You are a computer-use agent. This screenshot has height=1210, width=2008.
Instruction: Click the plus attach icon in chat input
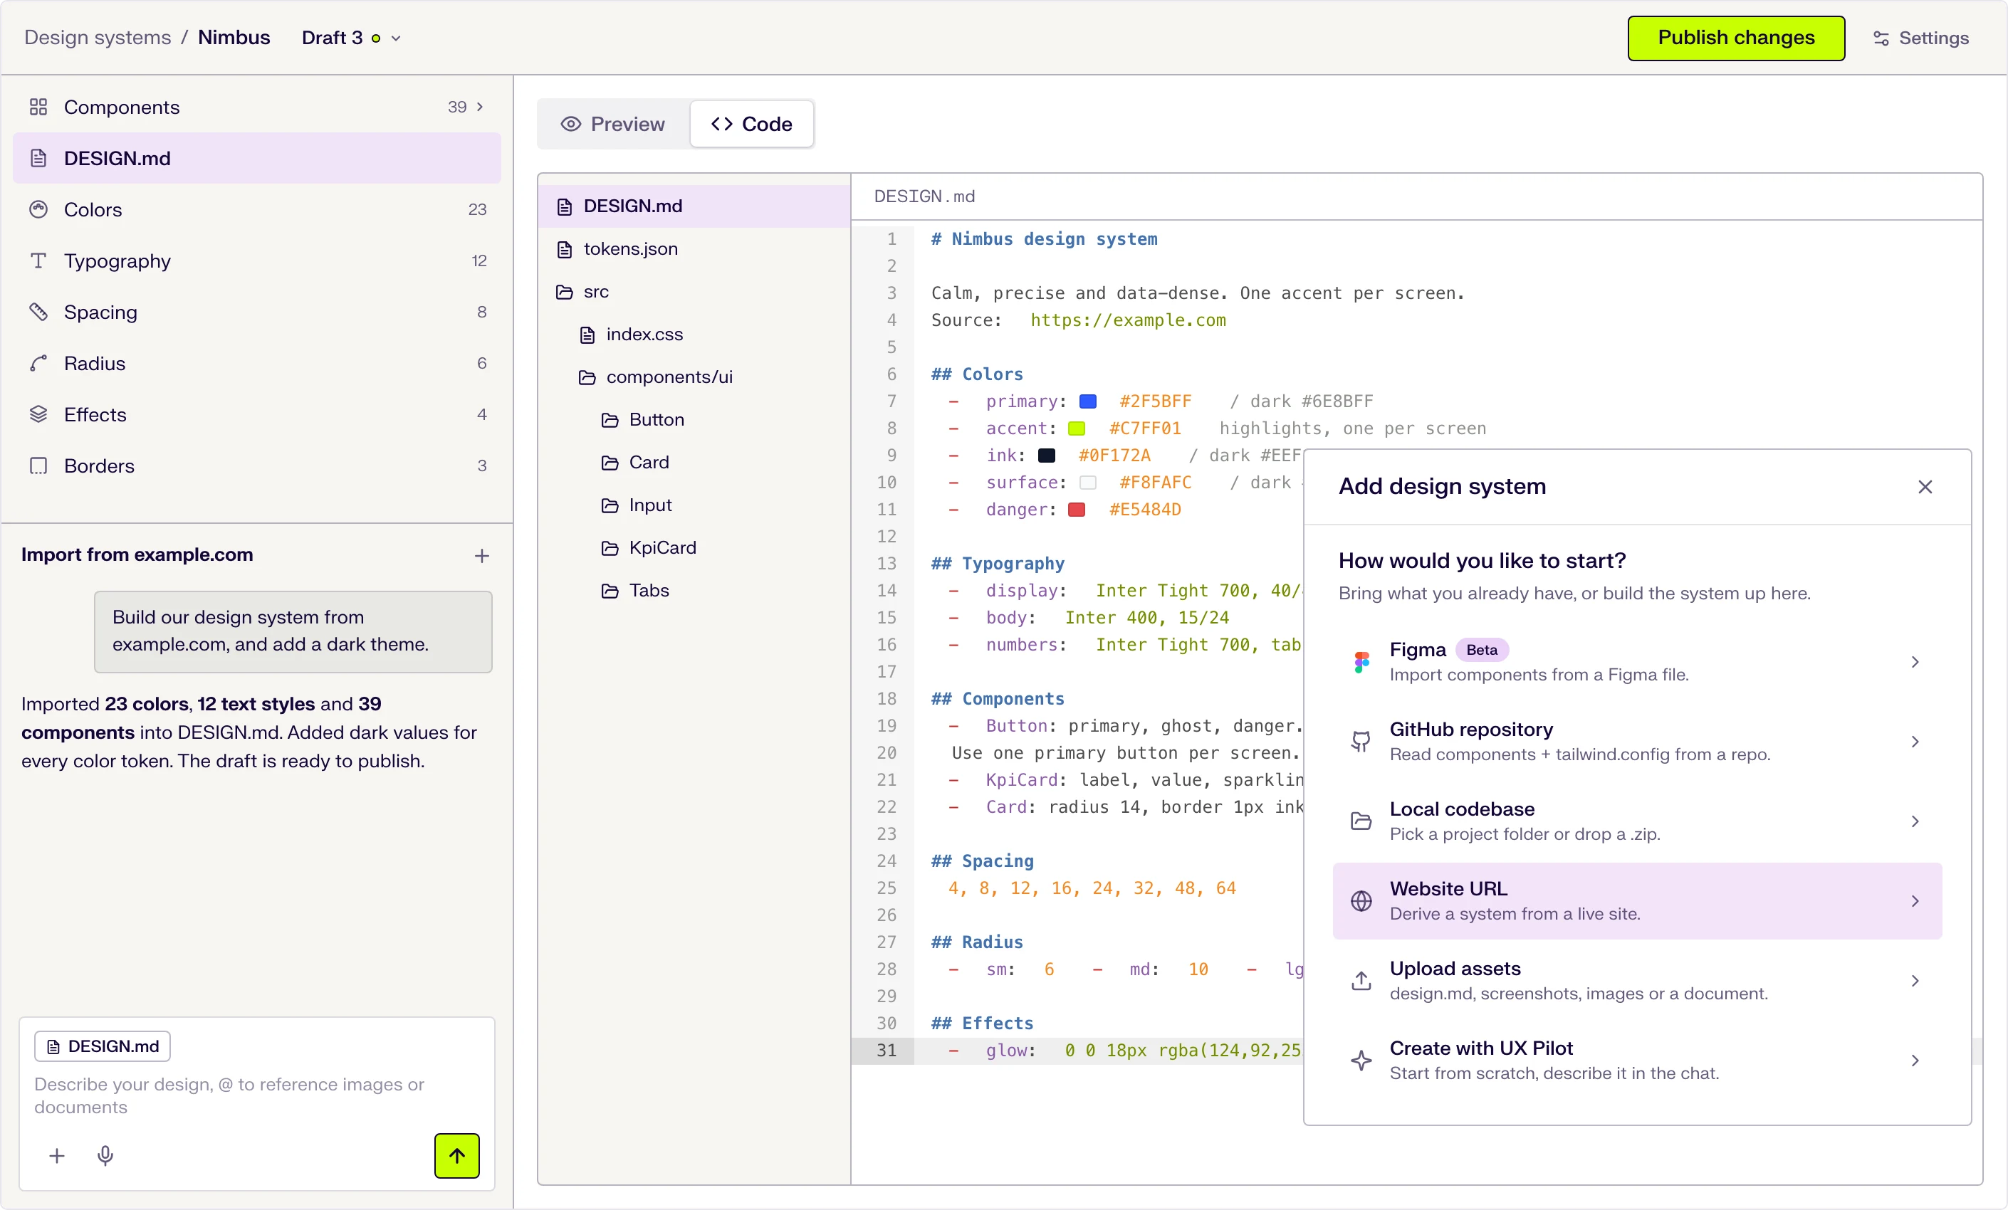pyautogui.click(x=57, y=1155)
